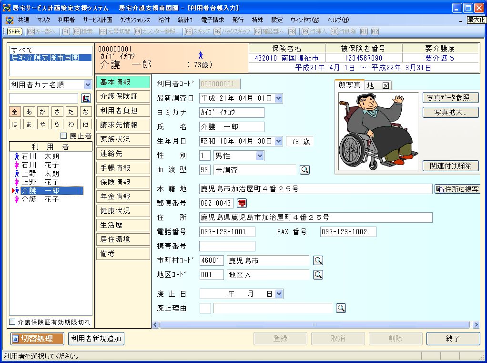
Task: Select the 全 kana filter toggle
Action: (15, 112)
